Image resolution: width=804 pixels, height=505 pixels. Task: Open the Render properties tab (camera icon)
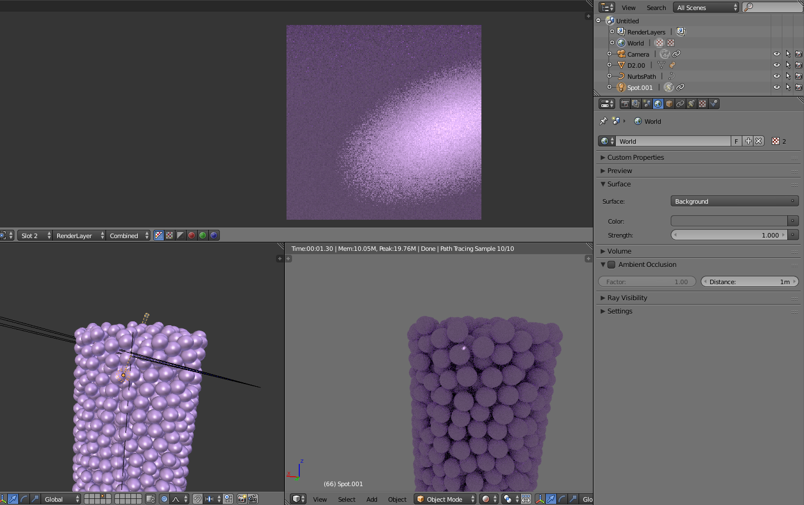(x=625, y=104)
